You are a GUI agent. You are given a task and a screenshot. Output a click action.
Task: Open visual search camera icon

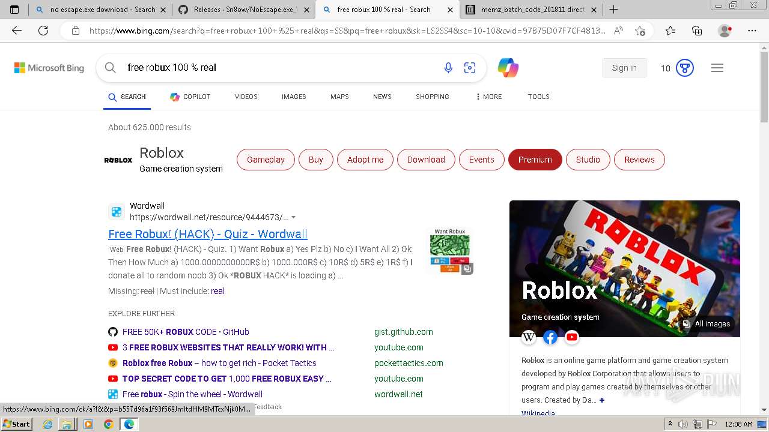[470, 68]
